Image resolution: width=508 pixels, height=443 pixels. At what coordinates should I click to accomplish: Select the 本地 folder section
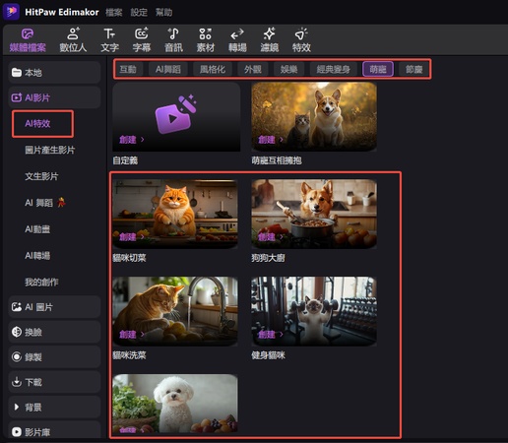click(54, 73)
